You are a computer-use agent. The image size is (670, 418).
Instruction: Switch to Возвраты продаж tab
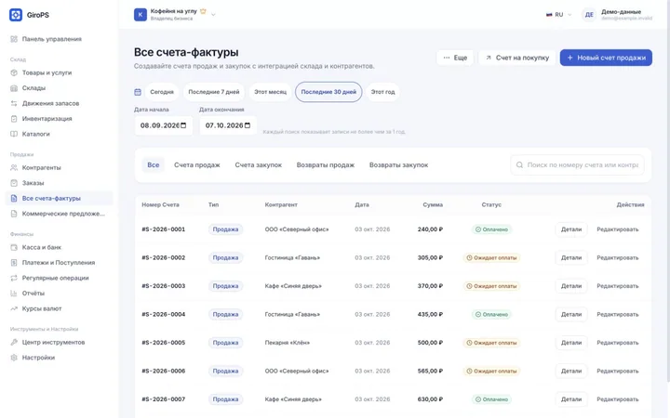[x=326, y=165]
